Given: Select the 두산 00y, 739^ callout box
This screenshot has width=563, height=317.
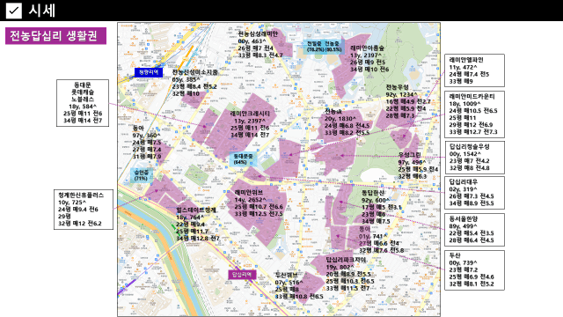Looking at the screenshot, I should tap(474, 270).
